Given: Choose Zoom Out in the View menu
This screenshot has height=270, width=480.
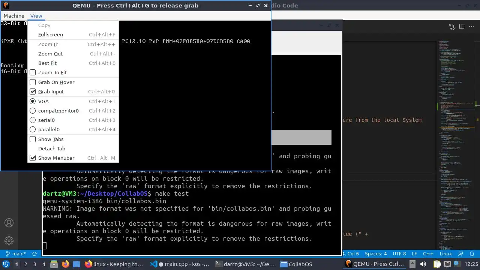Looking at the screenshot, I should (73, 54).
